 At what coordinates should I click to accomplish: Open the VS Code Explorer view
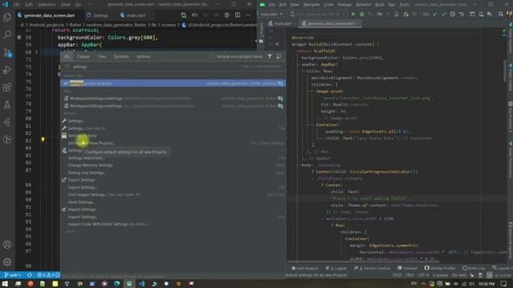coord(7,18)
